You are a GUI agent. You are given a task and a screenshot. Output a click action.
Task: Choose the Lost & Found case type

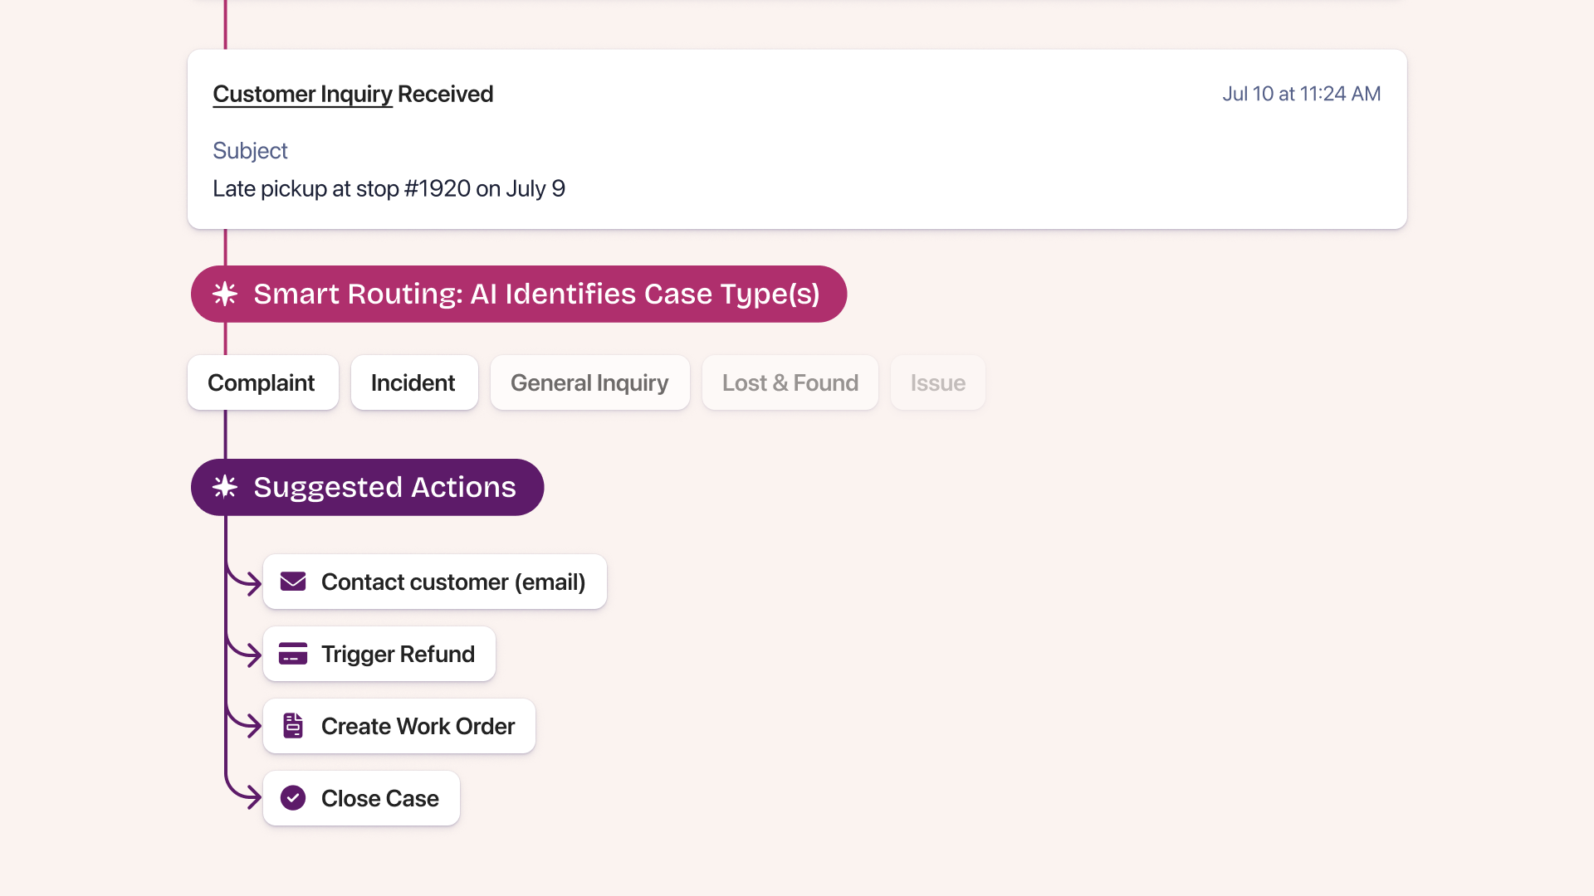(790, 382)
